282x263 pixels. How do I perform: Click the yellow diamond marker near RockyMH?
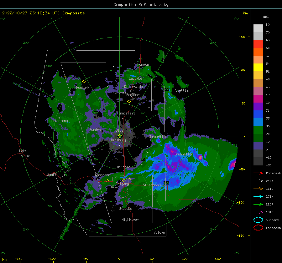tap(84, 82)
